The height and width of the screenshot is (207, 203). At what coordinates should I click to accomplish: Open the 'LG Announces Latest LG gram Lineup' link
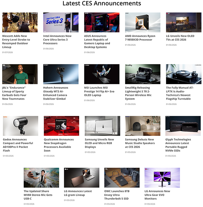(78, 193)
